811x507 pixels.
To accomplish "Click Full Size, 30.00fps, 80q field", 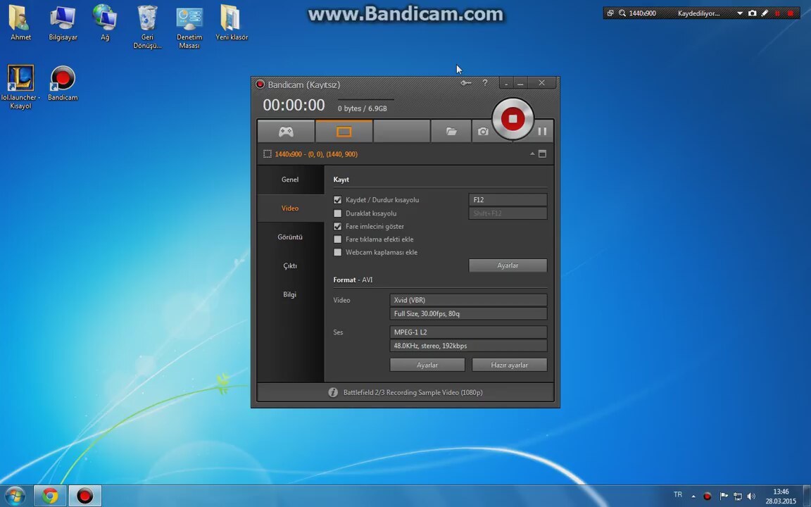I will coord(468,313).
